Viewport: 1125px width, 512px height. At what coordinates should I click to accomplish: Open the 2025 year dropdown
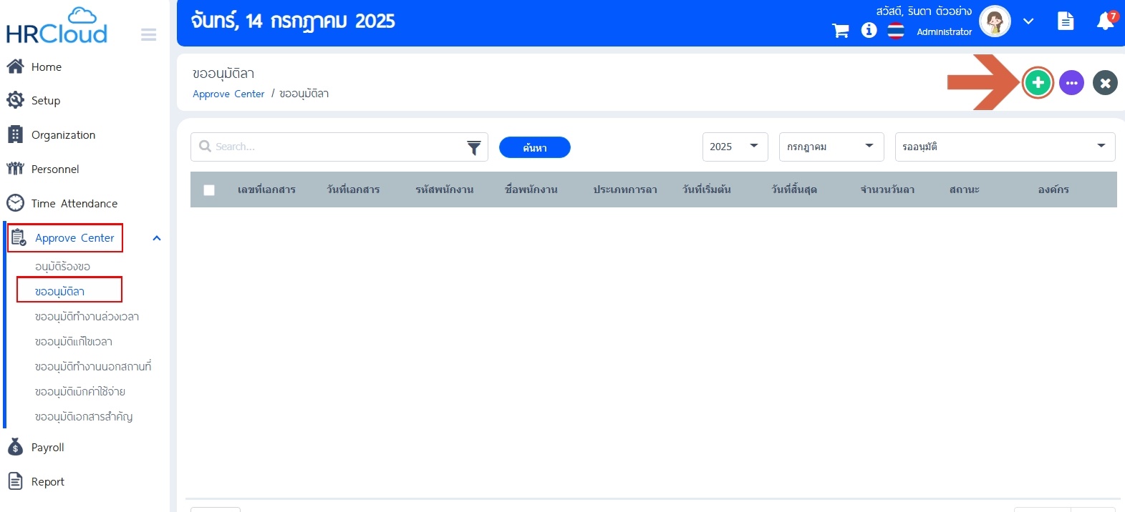click(x=735, y=147)
